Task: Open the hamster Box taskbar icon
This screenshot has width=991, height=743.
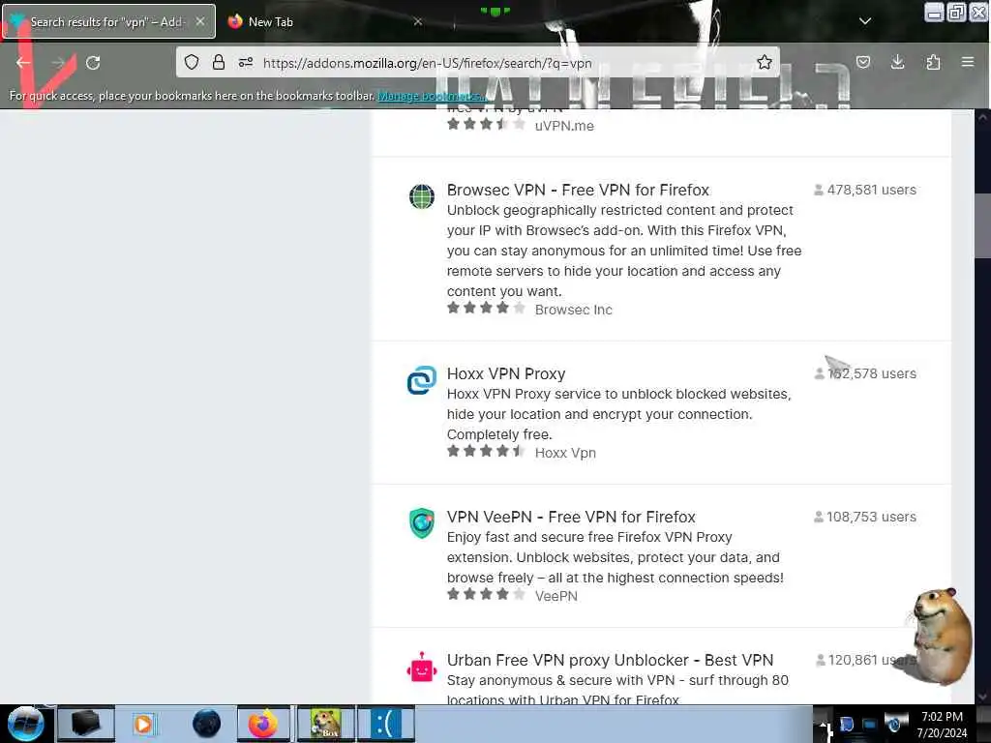Action: tap(326, 724)
